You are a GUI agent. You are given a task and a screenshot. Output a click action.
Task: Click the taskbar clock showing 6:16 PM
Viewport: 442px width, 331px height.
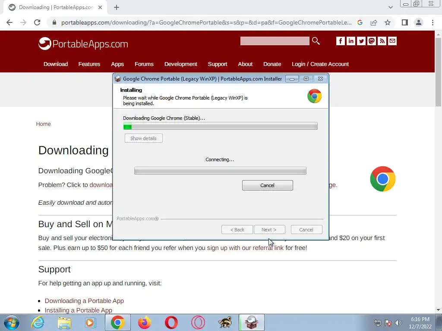point(420,323)
